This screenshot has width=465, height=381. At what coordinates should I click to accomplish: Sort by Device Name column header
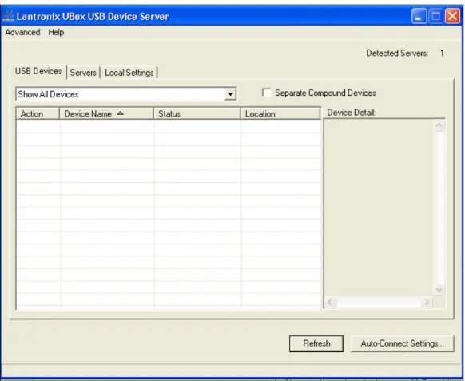pyautogui.click(x=106, y=114)
